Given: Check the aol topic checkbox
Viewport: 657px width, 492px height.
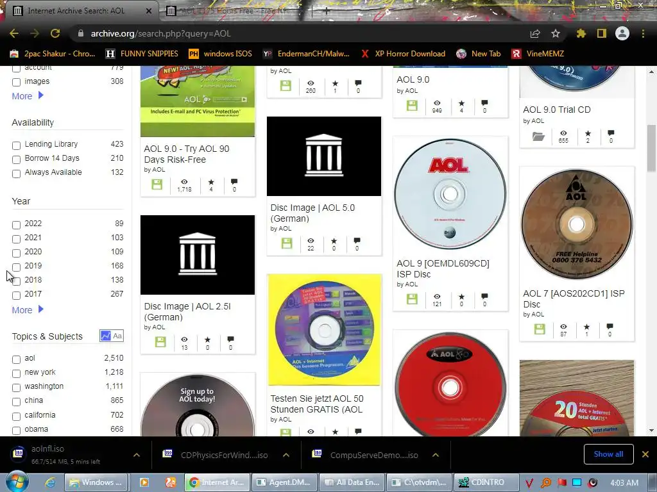Looking at the screenshot, I should (x=16, y=359).
